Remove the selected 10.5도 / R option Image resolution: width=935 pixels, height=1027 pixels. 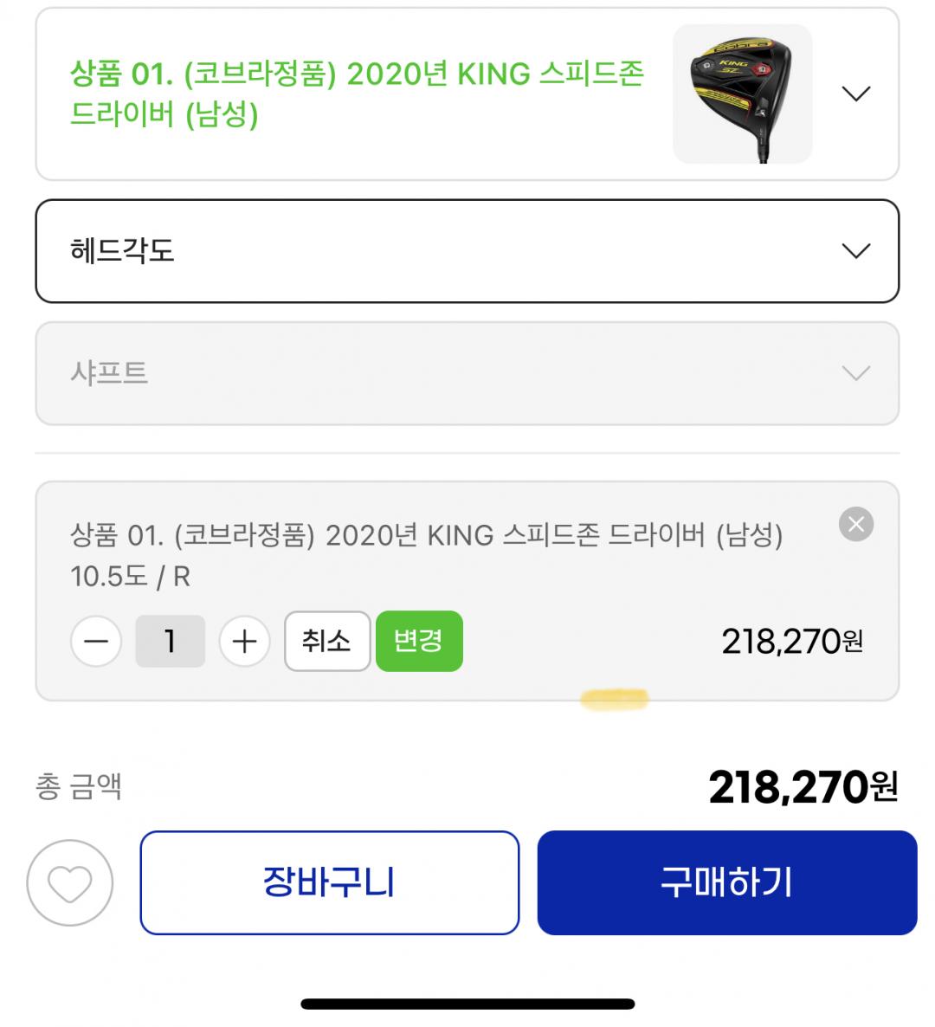click(x=855, y=524)
